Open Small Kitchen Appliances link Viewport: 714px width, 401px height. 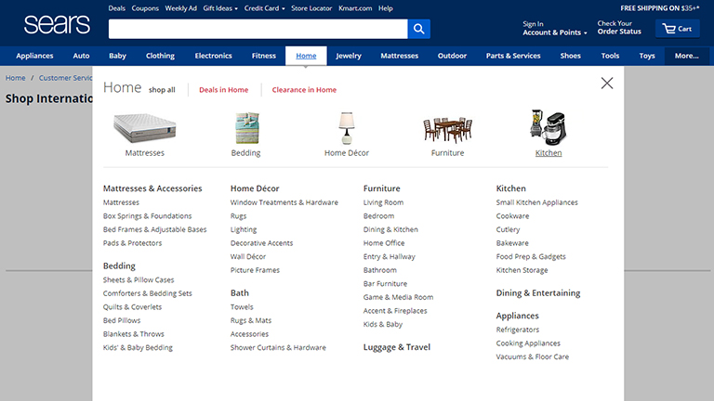[x=536, y=202]
